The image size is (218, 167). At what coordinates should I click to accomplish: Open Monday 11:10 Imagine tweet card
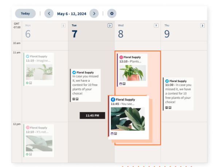[x=39, y=69]
